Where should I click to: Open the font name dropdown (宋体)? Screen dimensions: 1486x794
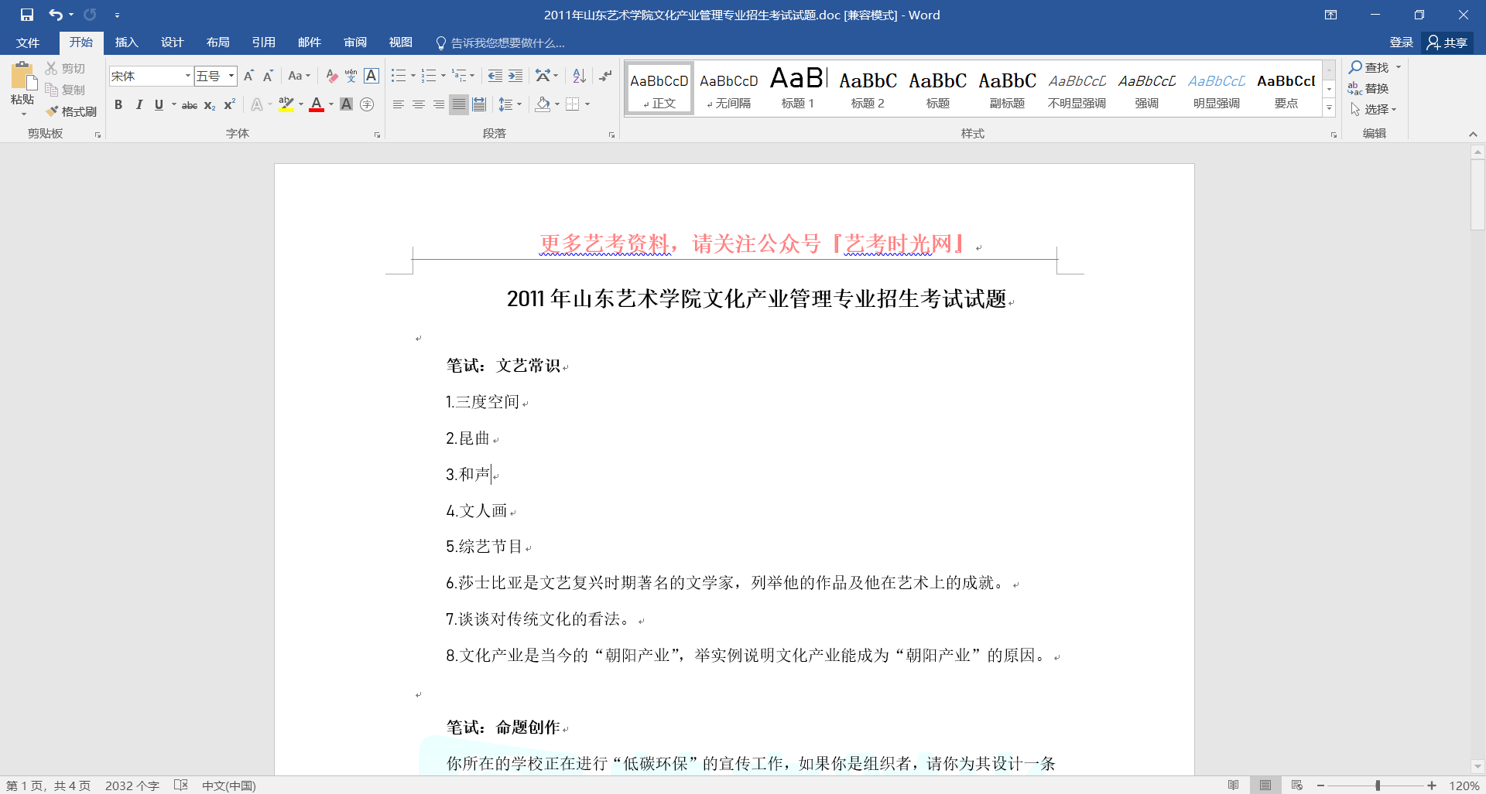(x=187, y=76)
